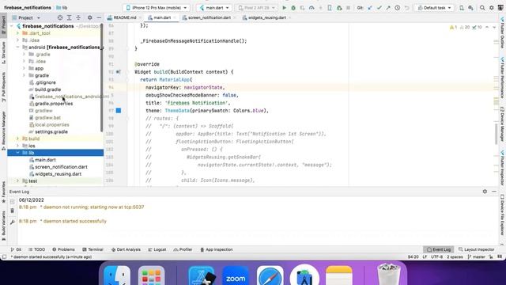This screenshot has height=285, width=506.
Task: Start debugging with the bug icon
Action: pyautogui.click(x=293, y=8)
